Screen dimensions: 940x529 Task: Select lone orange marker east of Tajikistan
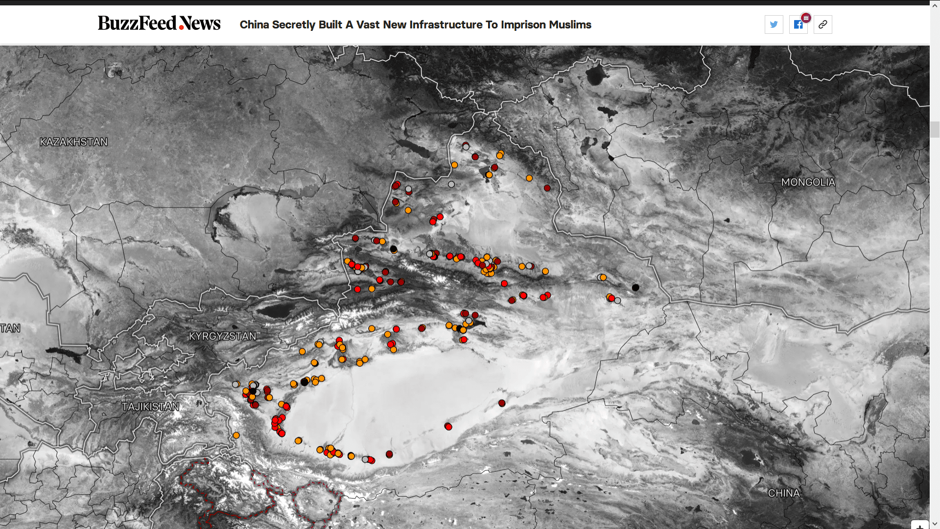236,435
